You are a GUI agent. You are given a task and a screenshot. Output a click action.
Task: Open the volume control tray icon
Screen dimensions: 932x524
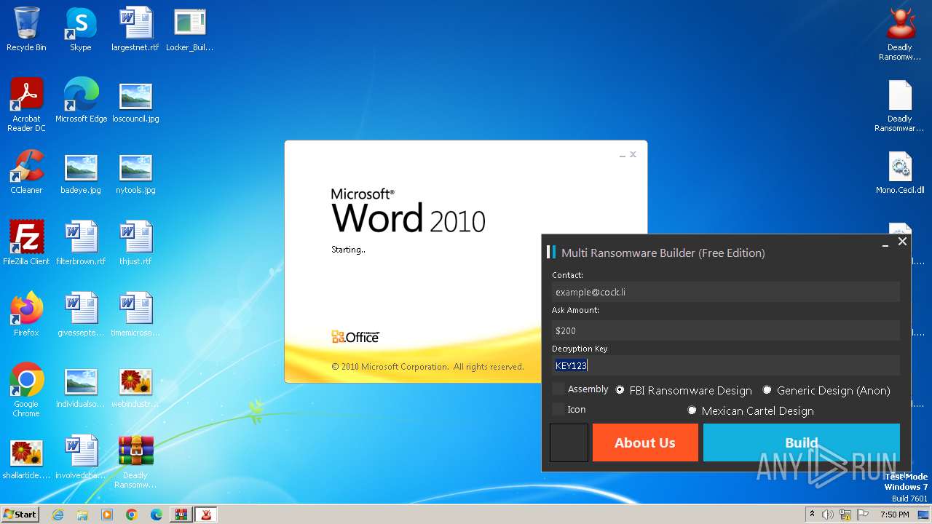(x=828, y=515)
